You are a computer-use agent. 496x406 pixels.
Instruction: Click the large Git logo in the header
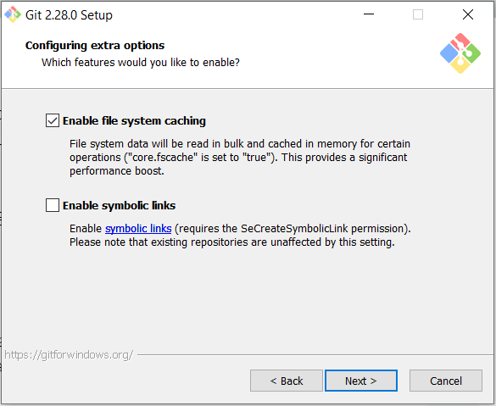460,53
